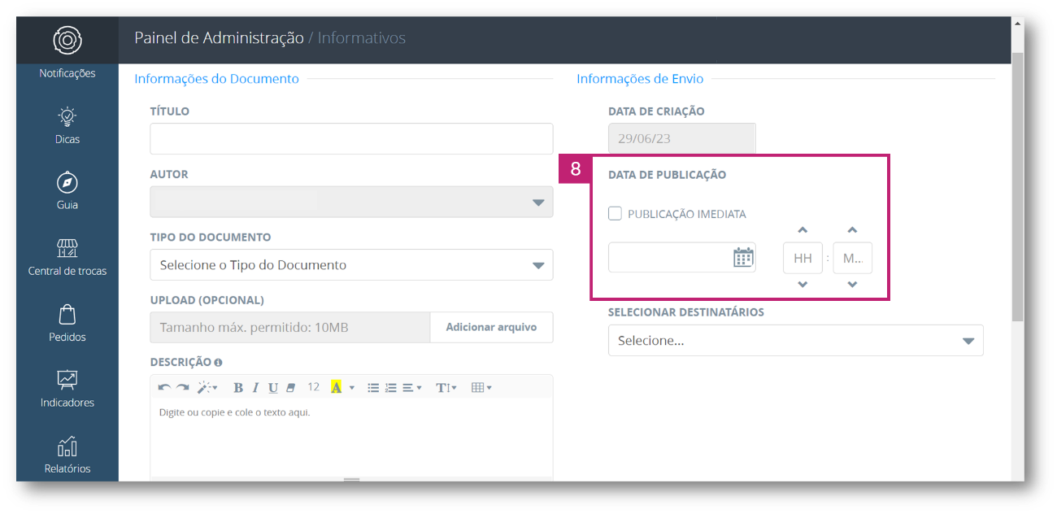The image size is (1057, 514).
Task: Clear formatting with the eraser icon
Action: pyautogui.click(x=290, y=388)
